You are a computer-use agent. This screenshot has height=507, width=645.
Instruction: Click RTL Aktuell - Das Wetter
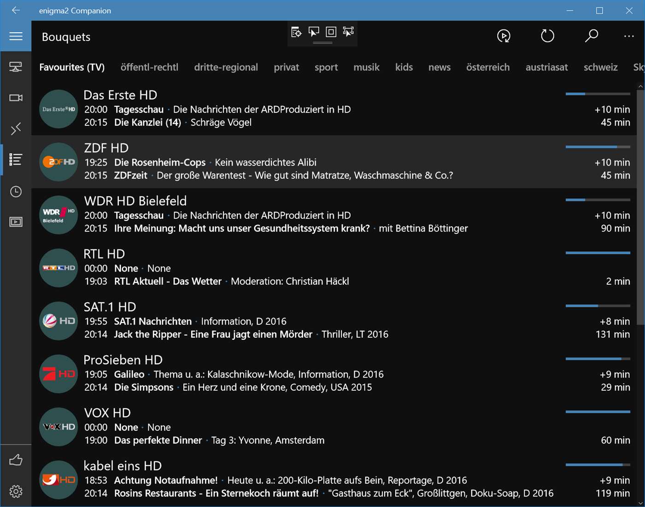tap(168, 282)
